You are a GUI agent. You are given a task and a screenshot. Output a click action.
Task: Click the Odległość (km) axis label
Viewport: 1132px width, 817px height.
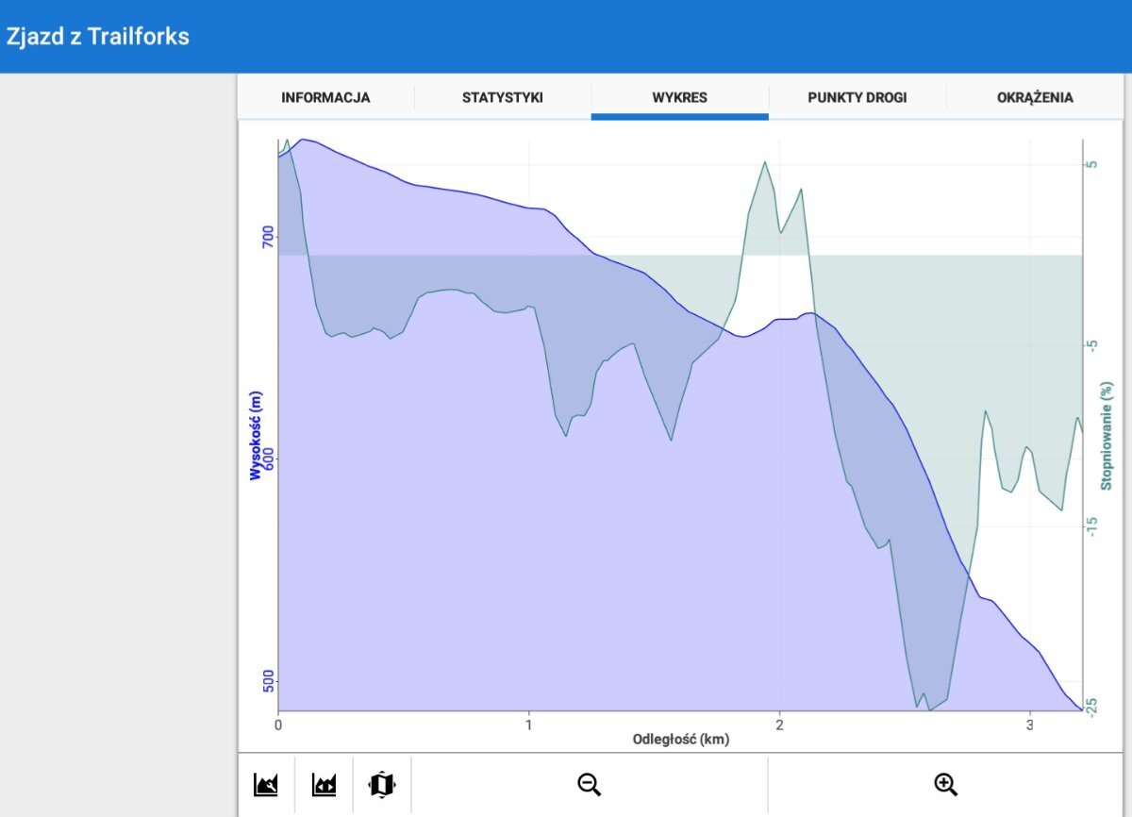[680, 740]
